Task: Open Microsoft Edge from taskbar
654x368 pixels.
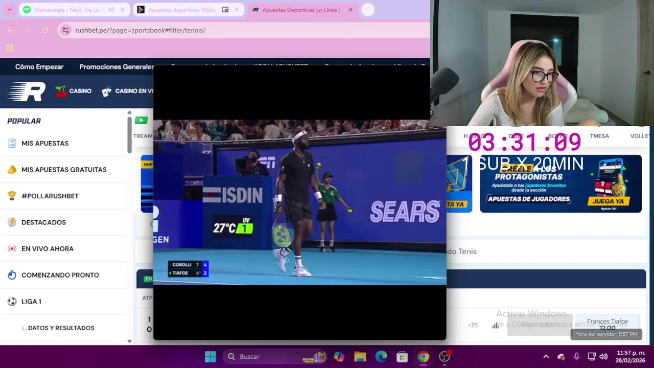Action: tap(381, 357)
